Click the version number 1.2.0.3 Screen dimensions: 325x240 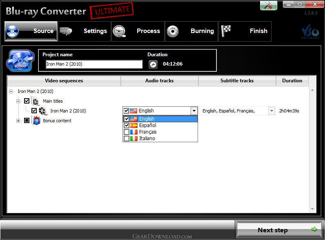click(x=311, y=13)
